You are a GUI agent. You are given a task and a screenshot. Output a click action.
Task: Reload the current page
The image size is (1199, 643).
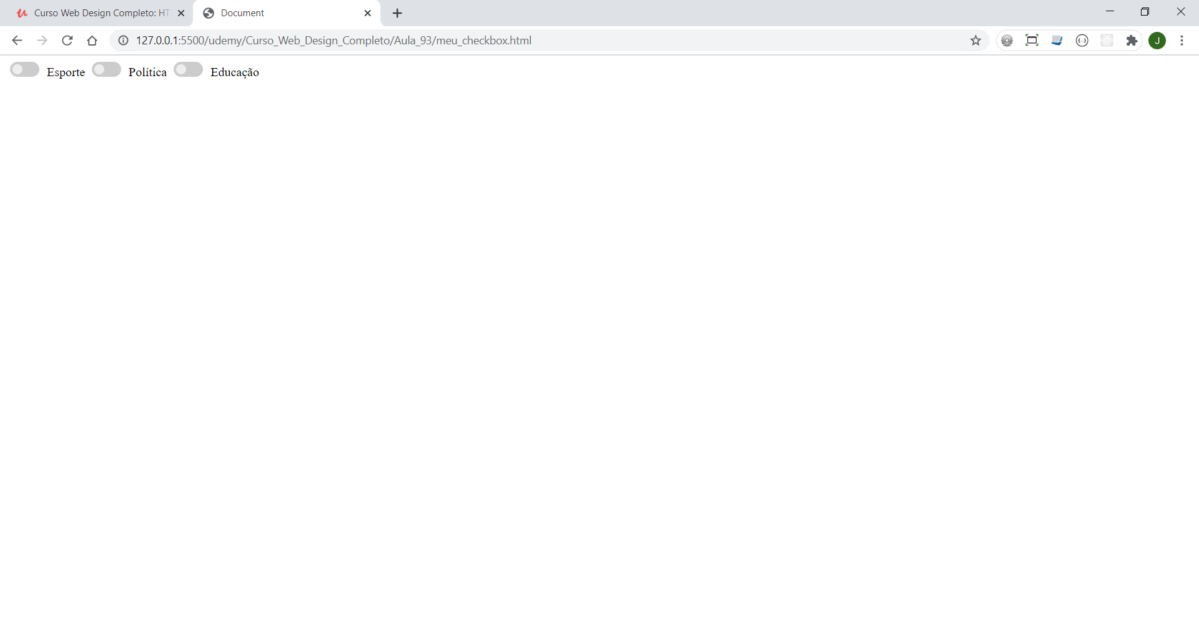(x=67, y=41)
